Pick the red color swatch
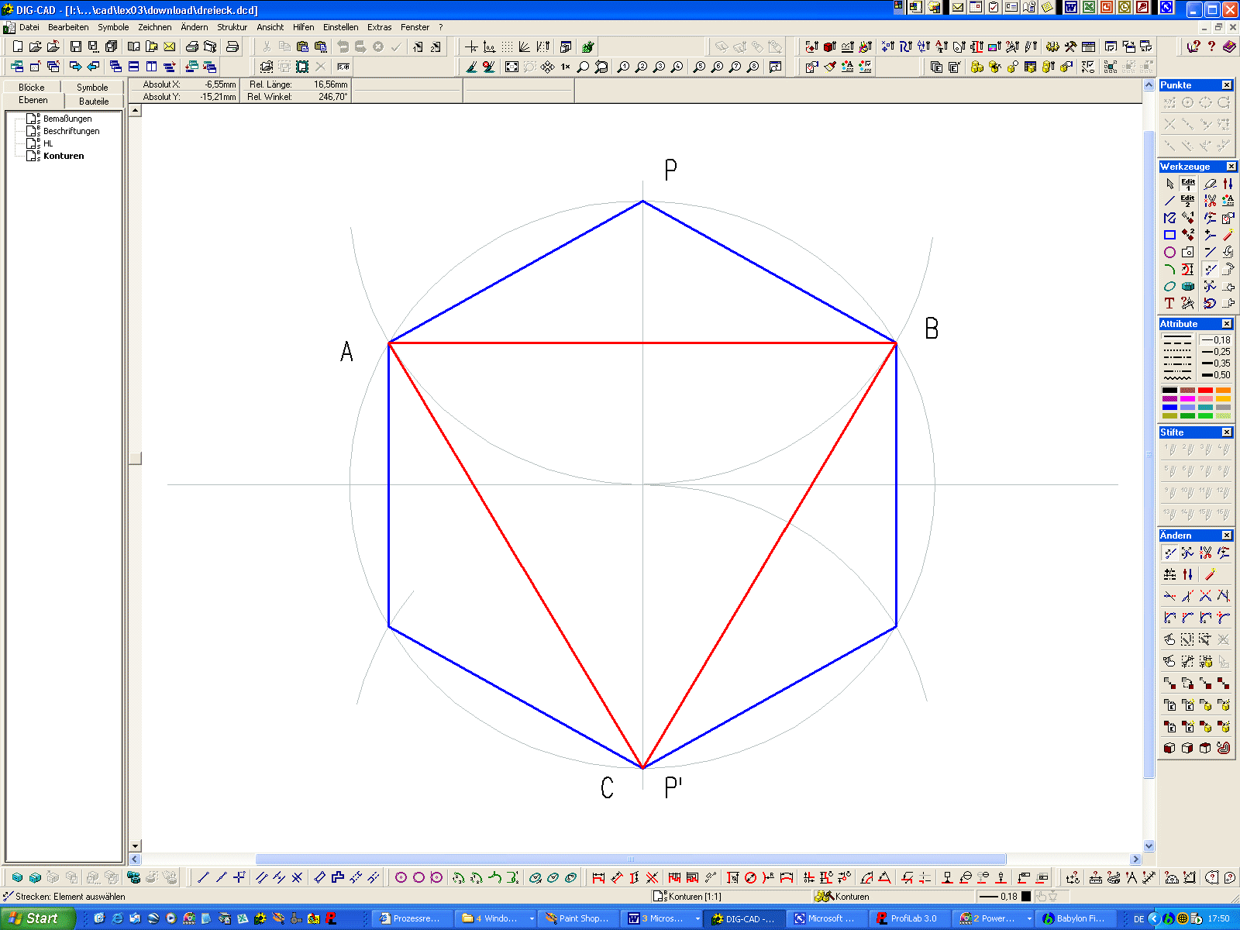Screen dimensions: 1240x930 click(x=1205, y=391)
